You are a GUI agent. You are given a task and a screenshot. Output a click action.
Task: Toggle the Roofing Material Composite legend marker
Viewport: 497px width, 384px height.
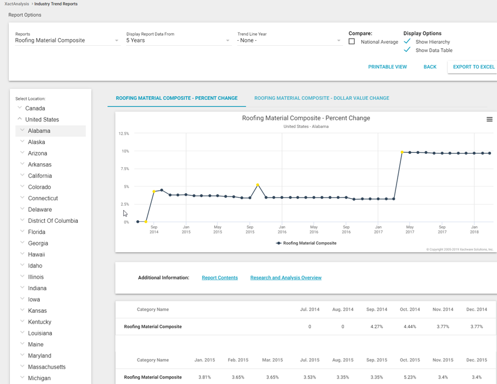click(x=279, y=243)
